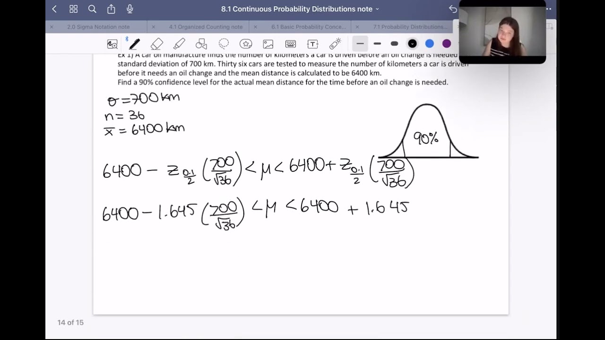This screenshot has width=605, height=340.
Task: Select the zoom window tool
Action: [112, 44]
